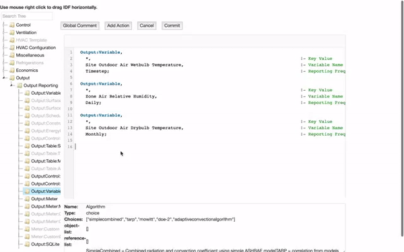Click the greyed Output:Table:A folder icon
The width and height of the screenshot is (404, 252).
pyautogui.click(x=27, y=169)
